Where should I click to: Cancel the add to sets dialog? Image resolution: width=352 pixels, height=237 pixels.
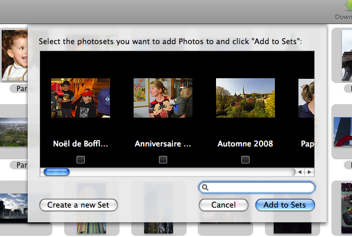tap(224, 205)
